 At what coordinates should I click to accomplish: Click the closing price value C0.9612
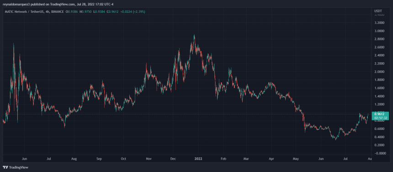pos(112,11)
